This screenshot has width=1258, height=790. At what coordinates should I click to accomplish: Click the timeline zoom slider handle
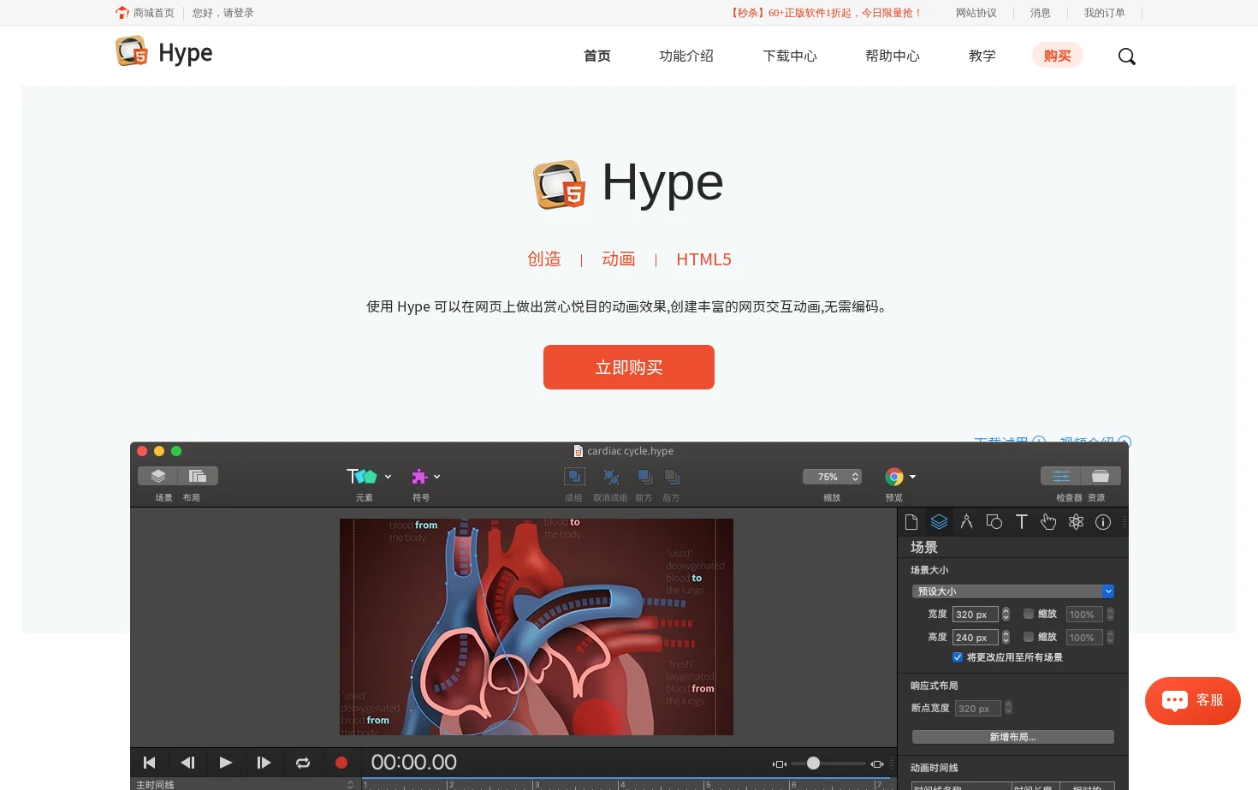tap(813, 763)
